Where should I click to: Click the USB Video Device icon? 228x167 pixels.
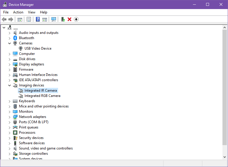point(21,48)
